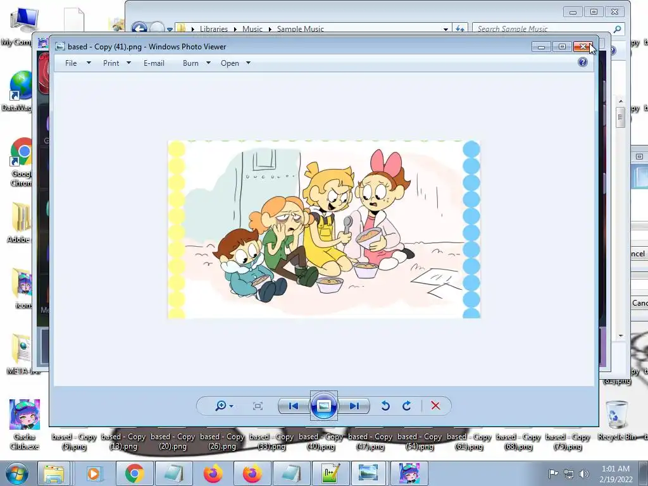Click the Actual size button
Image resolution: width=648 pixels, height=486 pixels.
(258, 406)
